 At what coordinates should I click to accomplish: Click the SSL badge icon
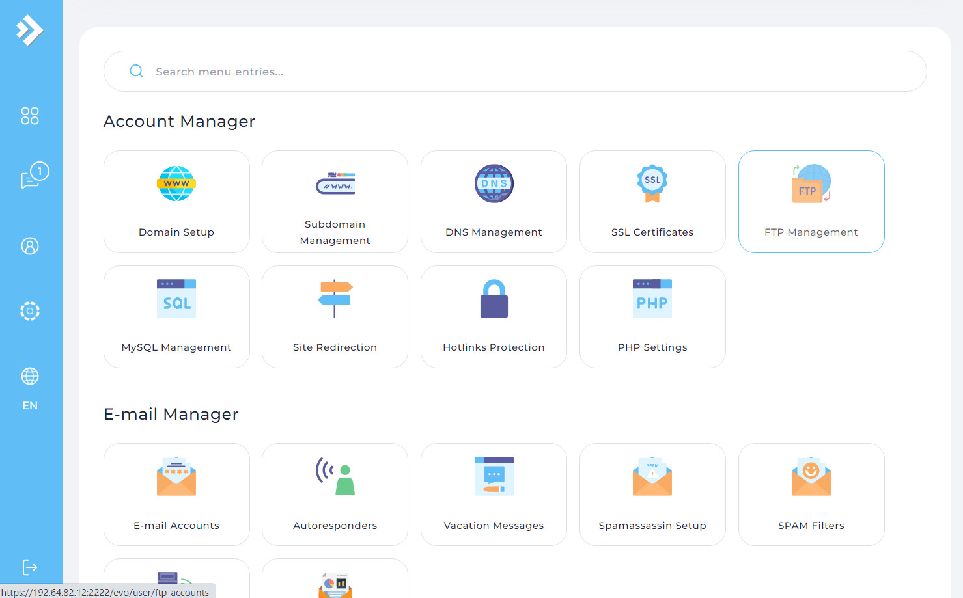(x=652, y=183)
